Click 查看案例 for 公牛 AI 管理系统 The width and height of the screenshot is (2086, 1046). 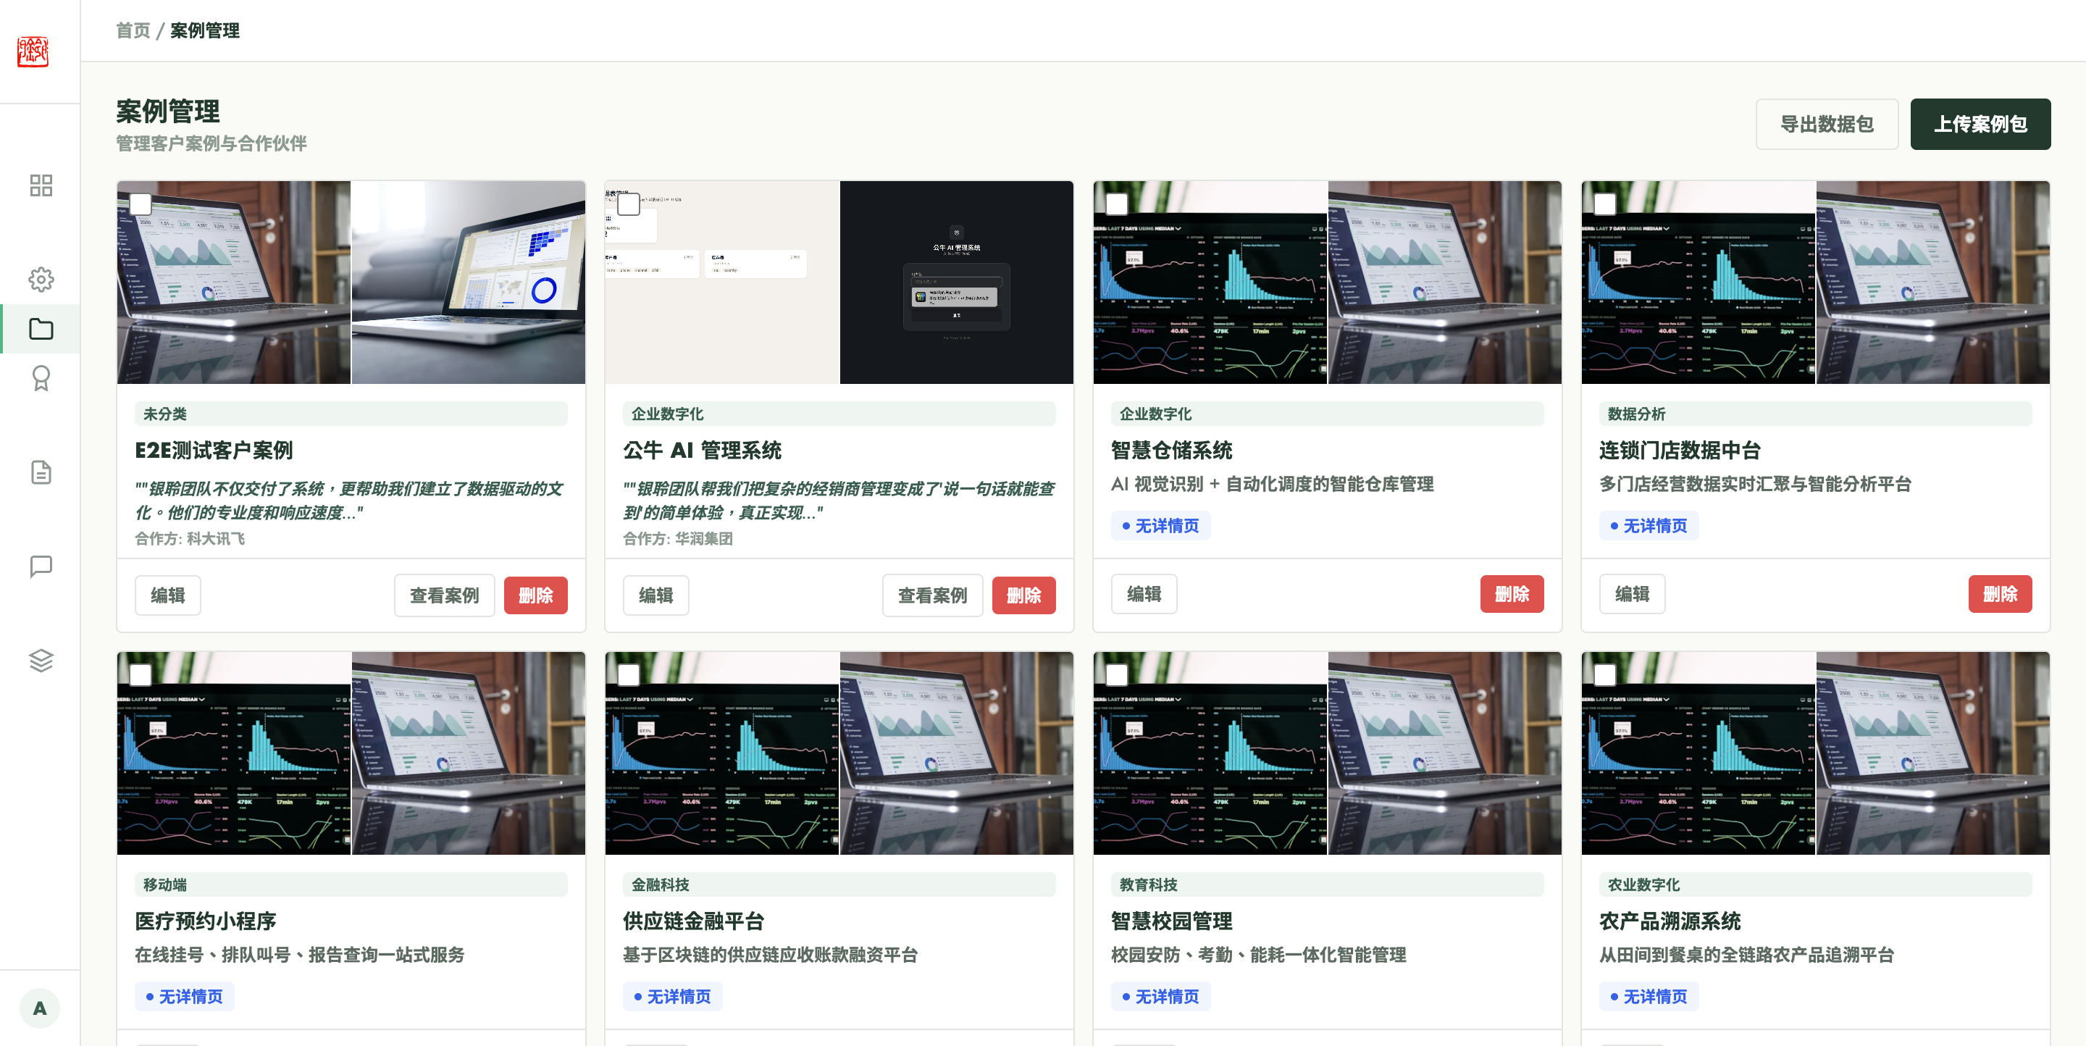932,595
